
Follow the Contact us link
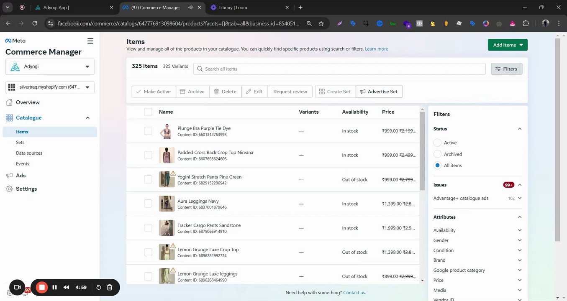pos(354,293)
